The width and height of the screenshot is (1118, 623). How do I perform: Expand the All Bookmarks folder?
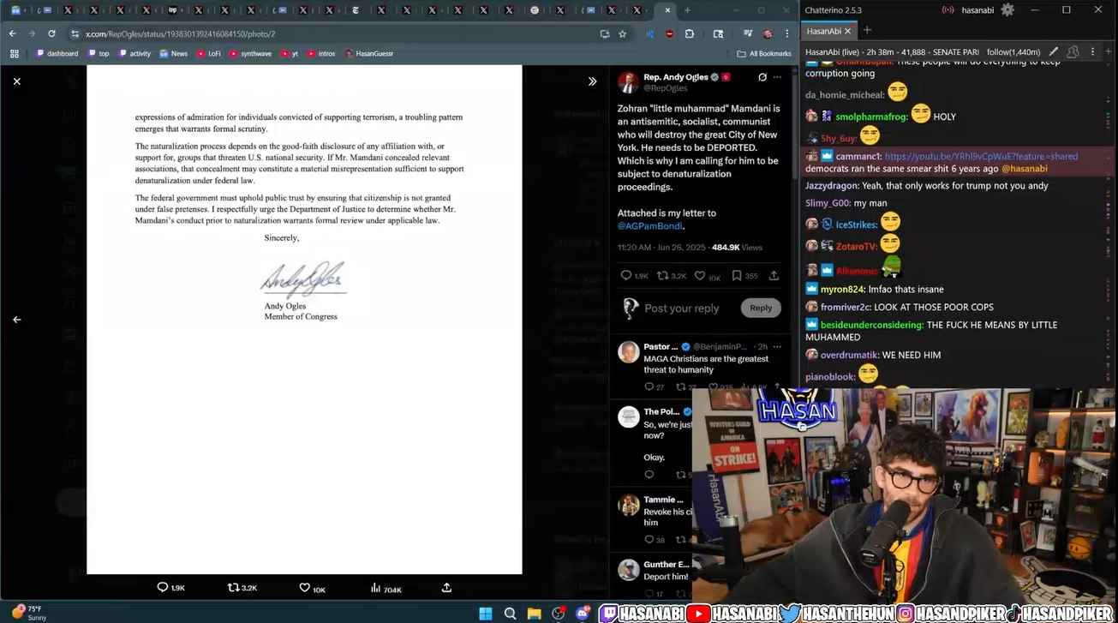point(764,53)
